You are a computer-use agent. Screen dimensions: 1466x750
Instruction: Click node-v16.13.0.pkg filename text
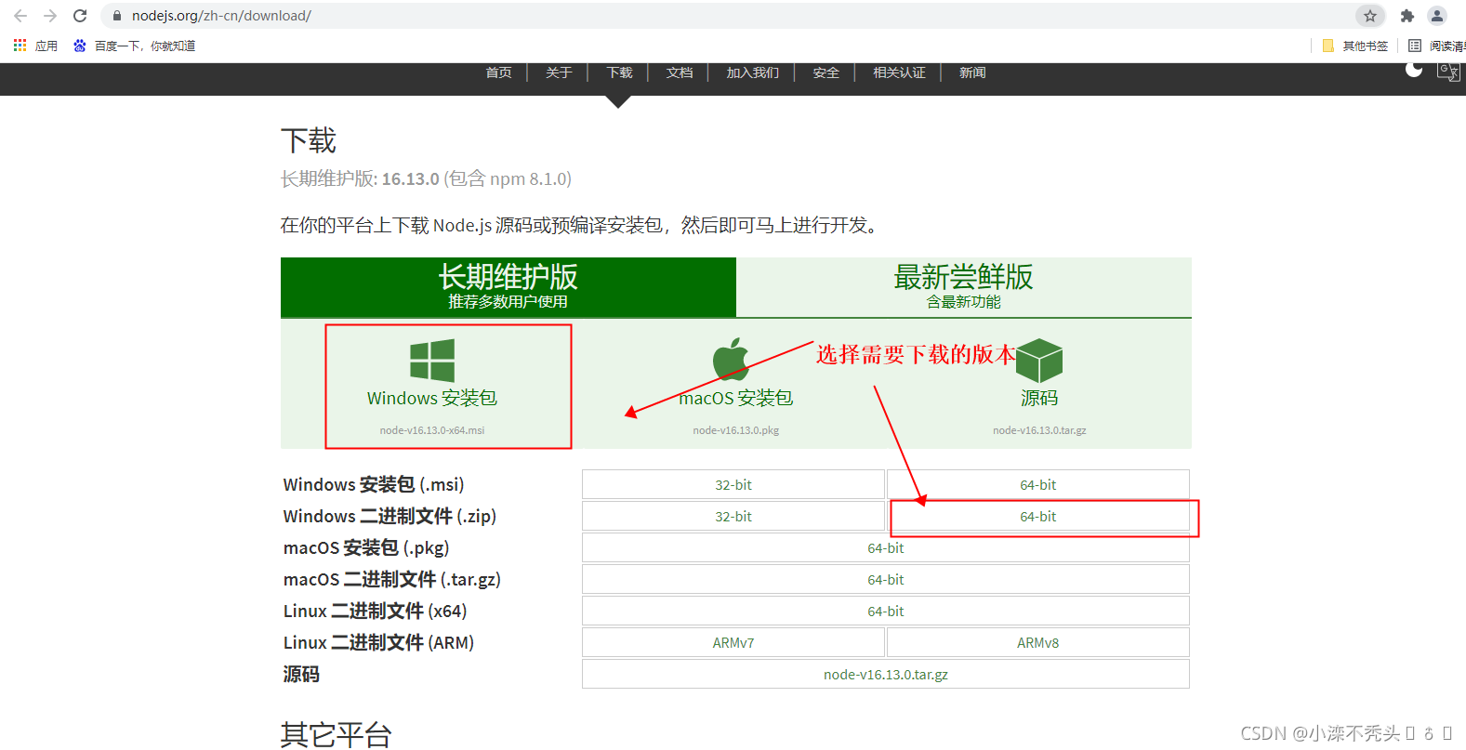[x=735, y=430]
